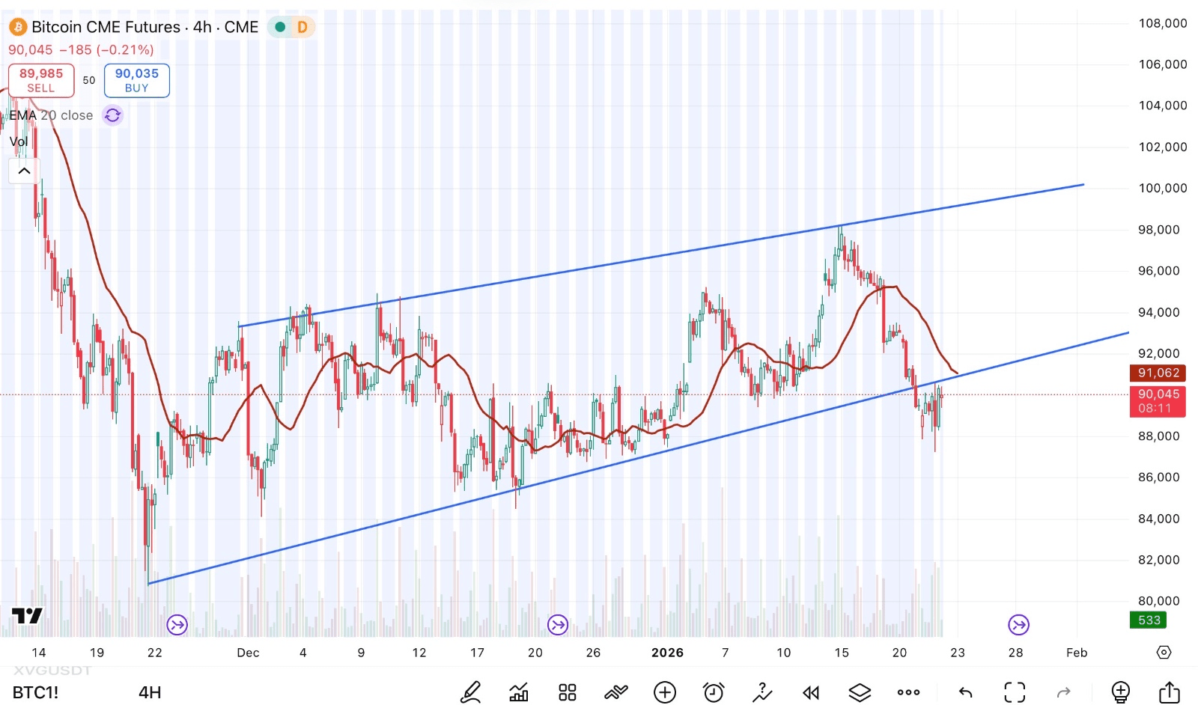Image resolution: width=1198 pixels, height=705 pixels.
Task: Open the four-square layout grid icon
Action: [x=568, y=692]
